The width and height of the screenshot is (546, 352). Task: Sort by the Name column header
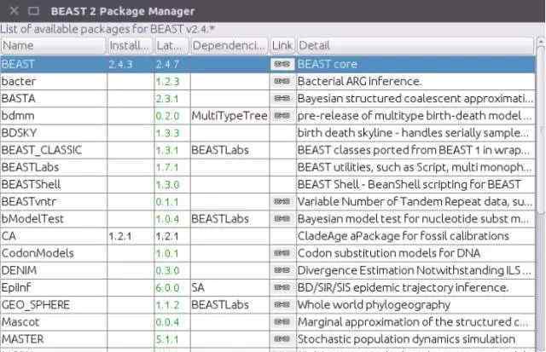(53, 45)
